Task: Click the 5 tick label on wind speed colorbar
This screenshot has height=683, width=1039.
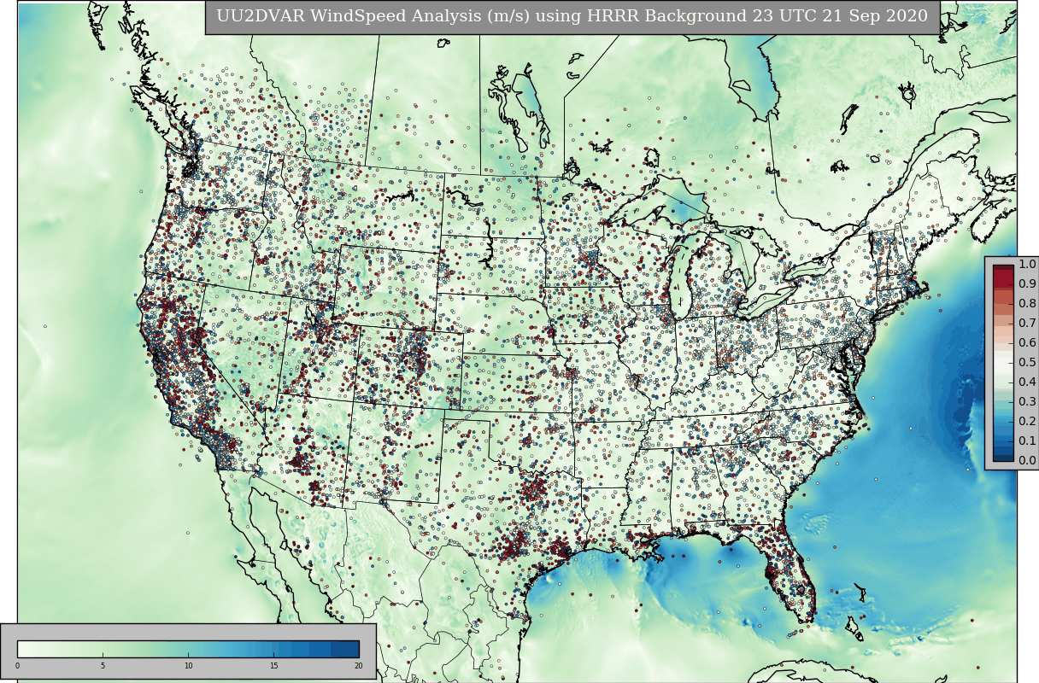Action: 103,666
